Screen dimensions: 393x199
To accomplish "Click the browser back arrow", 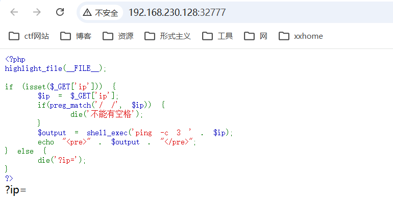I will pyautogui.click(x=14, y=12).
